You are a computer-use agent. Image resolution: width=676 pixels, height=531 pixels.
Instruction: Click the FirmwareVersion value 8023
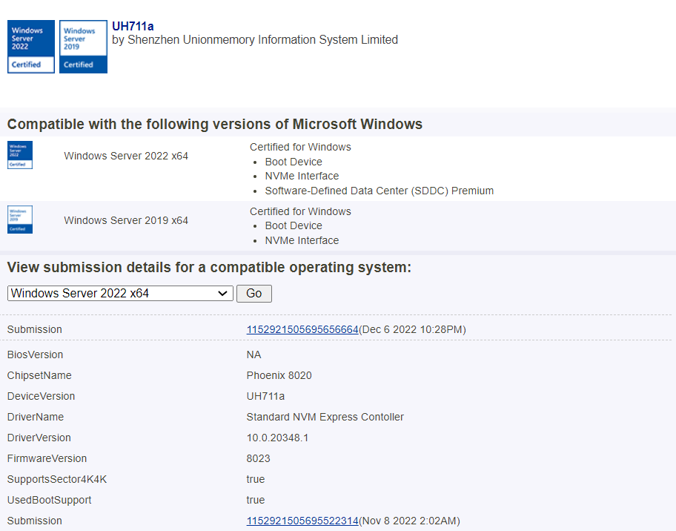point(259,458)
